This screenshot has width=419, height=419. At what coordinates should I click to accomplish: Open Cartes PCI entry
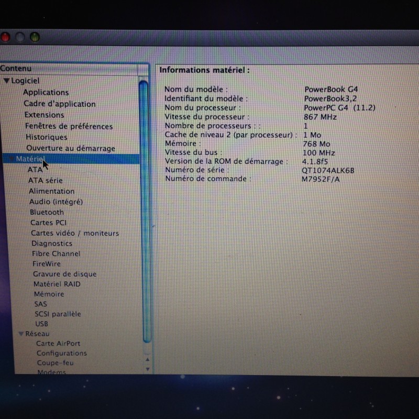pos(48,223)
